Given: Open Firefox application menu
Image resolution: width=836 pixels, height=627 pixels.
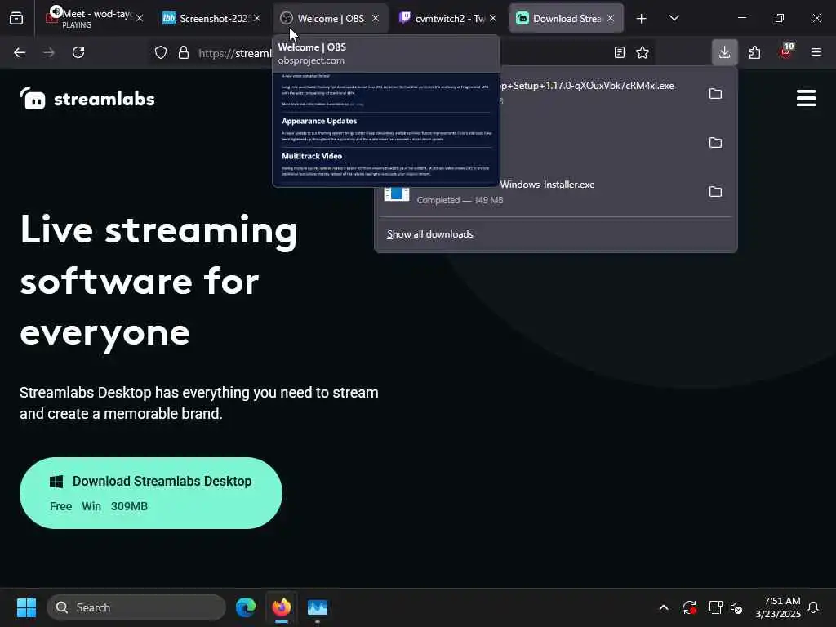Looking at the screenshot, I should pyautogui.click(x=816, y=52).
